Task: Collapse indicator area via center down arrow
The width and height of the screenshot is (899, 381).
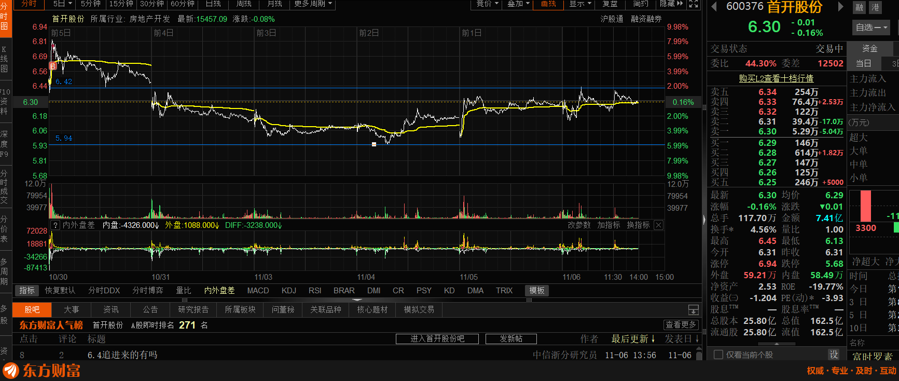Action: click(357, 300)
